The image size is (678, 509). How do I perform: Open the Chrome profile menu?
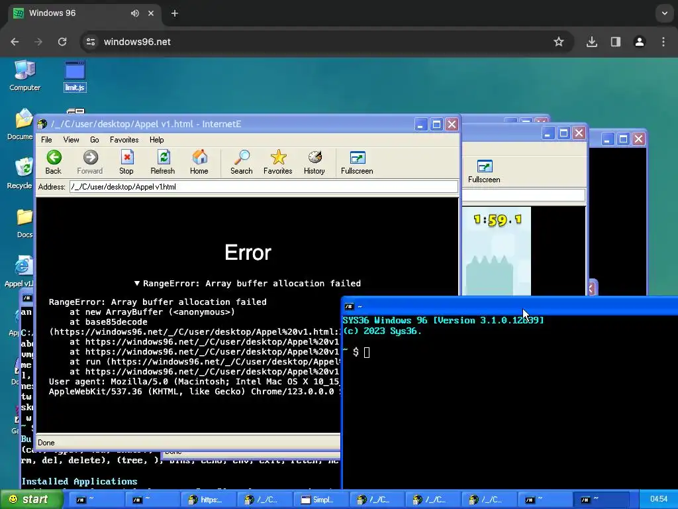pyautogui.click(x=640, y=42)
